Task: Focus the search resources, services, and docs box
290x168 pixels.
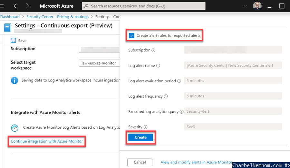Action: pyautogui.click(x=143, y=6)
